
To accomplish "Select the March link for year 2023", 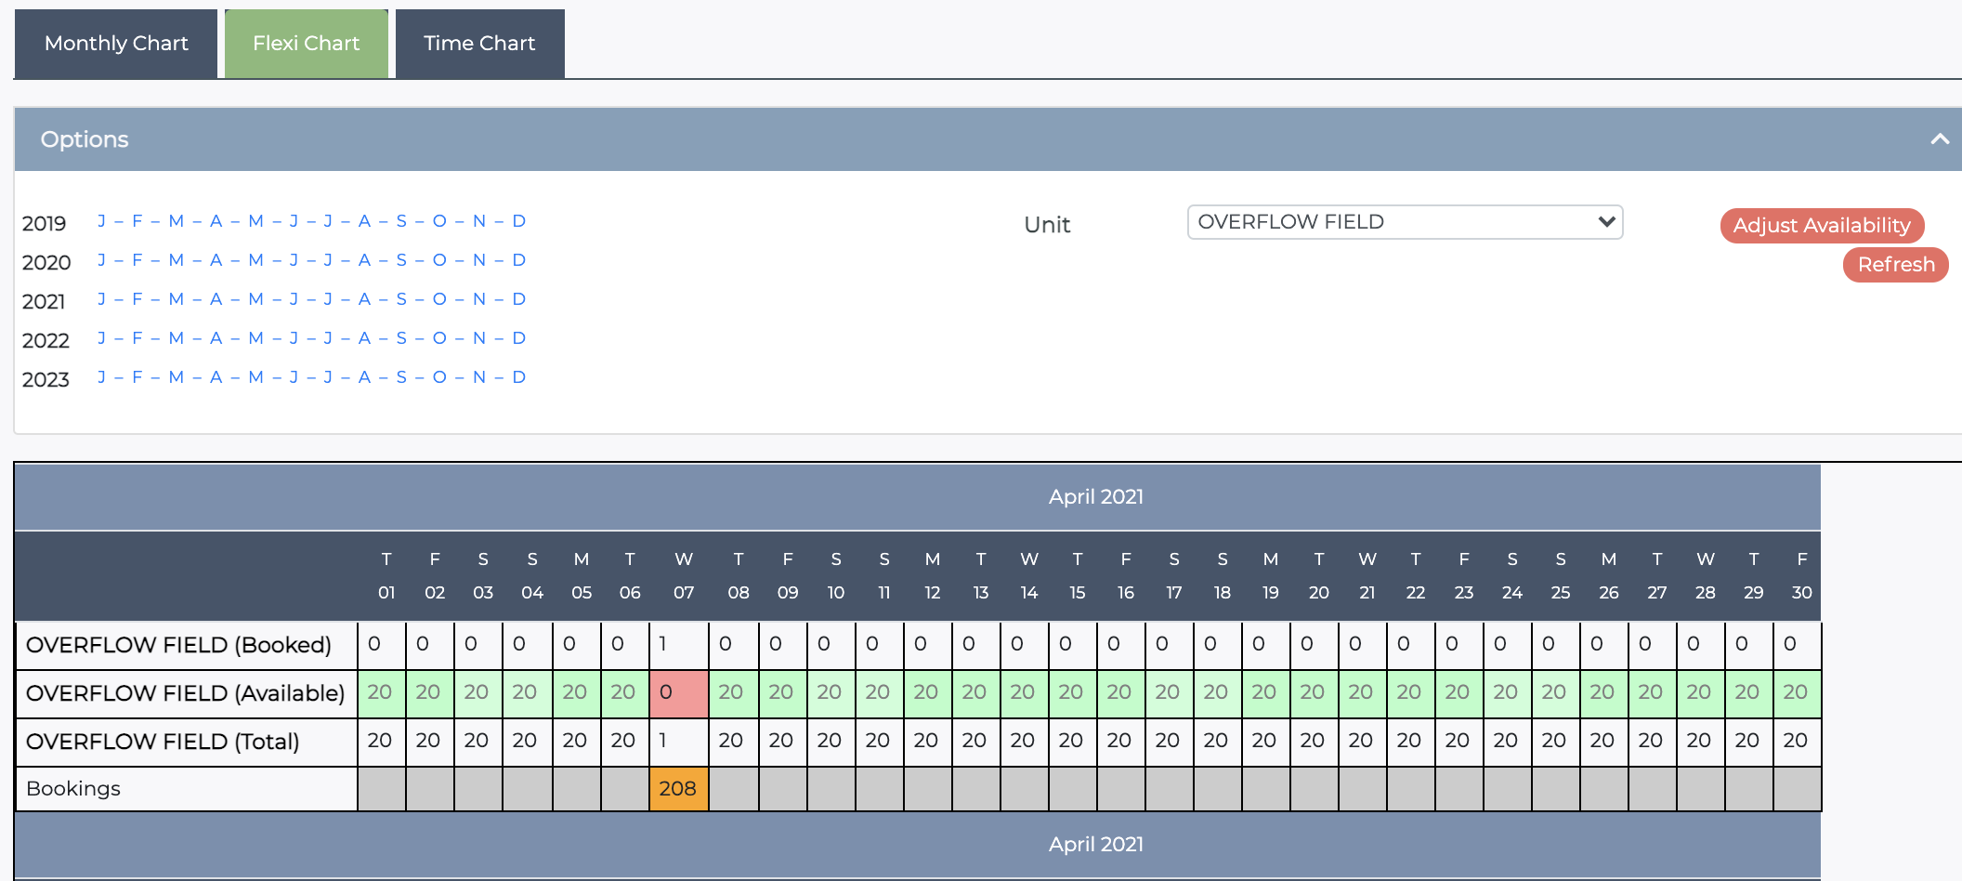I will click(177, 377).
